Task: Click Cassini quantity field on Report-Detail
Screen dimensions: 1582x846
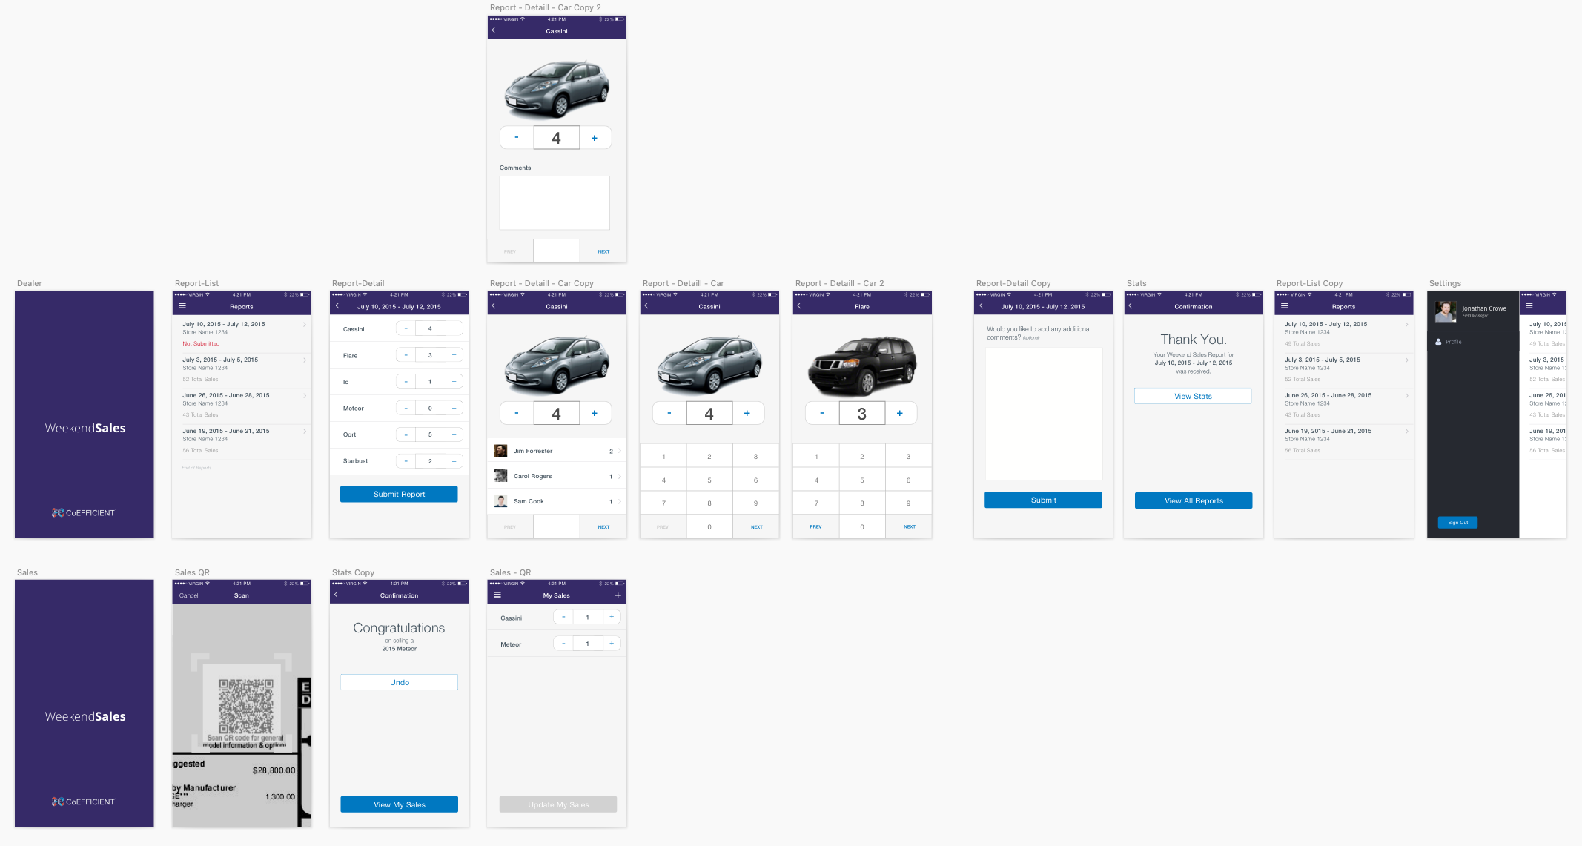Action: point(430,328)
